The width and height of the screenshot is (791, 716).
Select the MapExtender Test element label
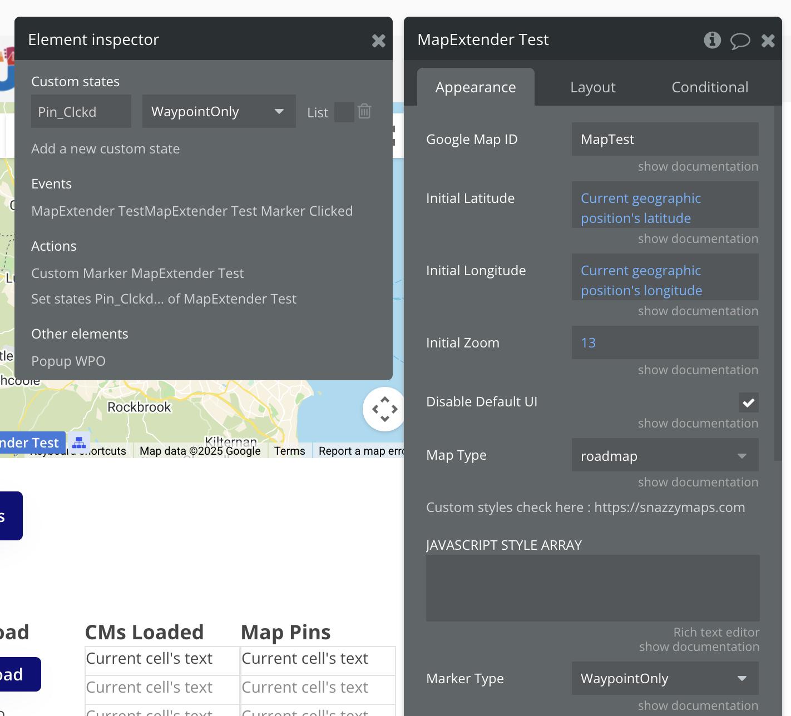coord(32,442)
